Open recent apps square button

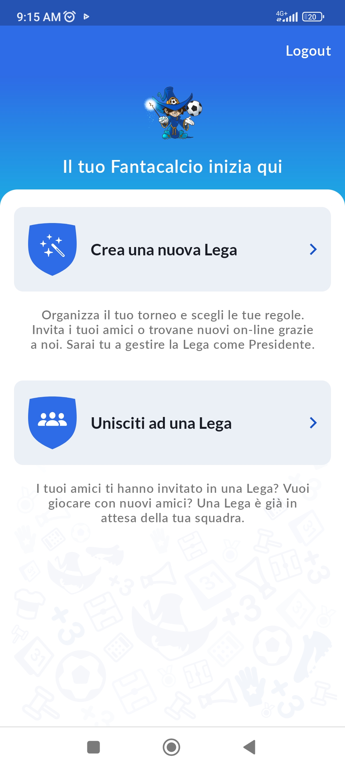[x=94, y=747]
